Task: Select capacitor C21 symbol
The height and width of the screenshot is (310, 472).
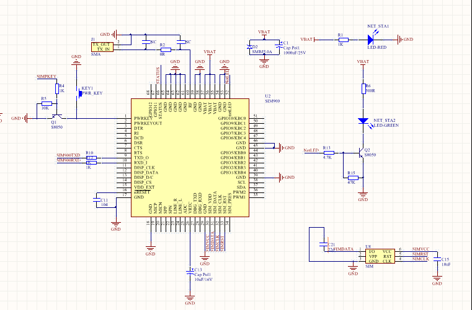Action: [x=324, y=244]
